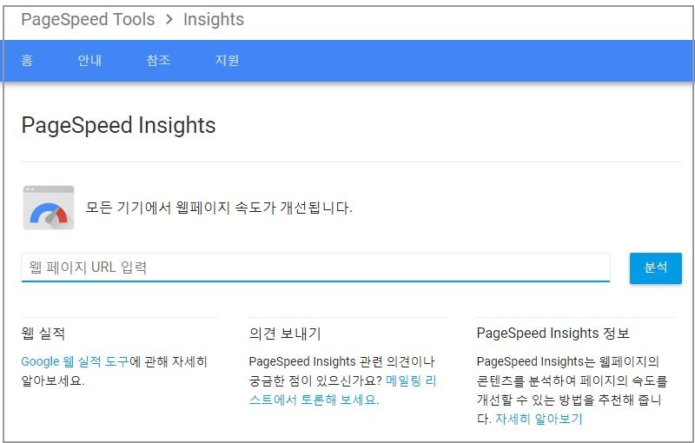The width and height of the screenshot is (695, 443).
Task: Focus the 웹 페이지 URL 입력 field
Action: click(x=315, y=268)
